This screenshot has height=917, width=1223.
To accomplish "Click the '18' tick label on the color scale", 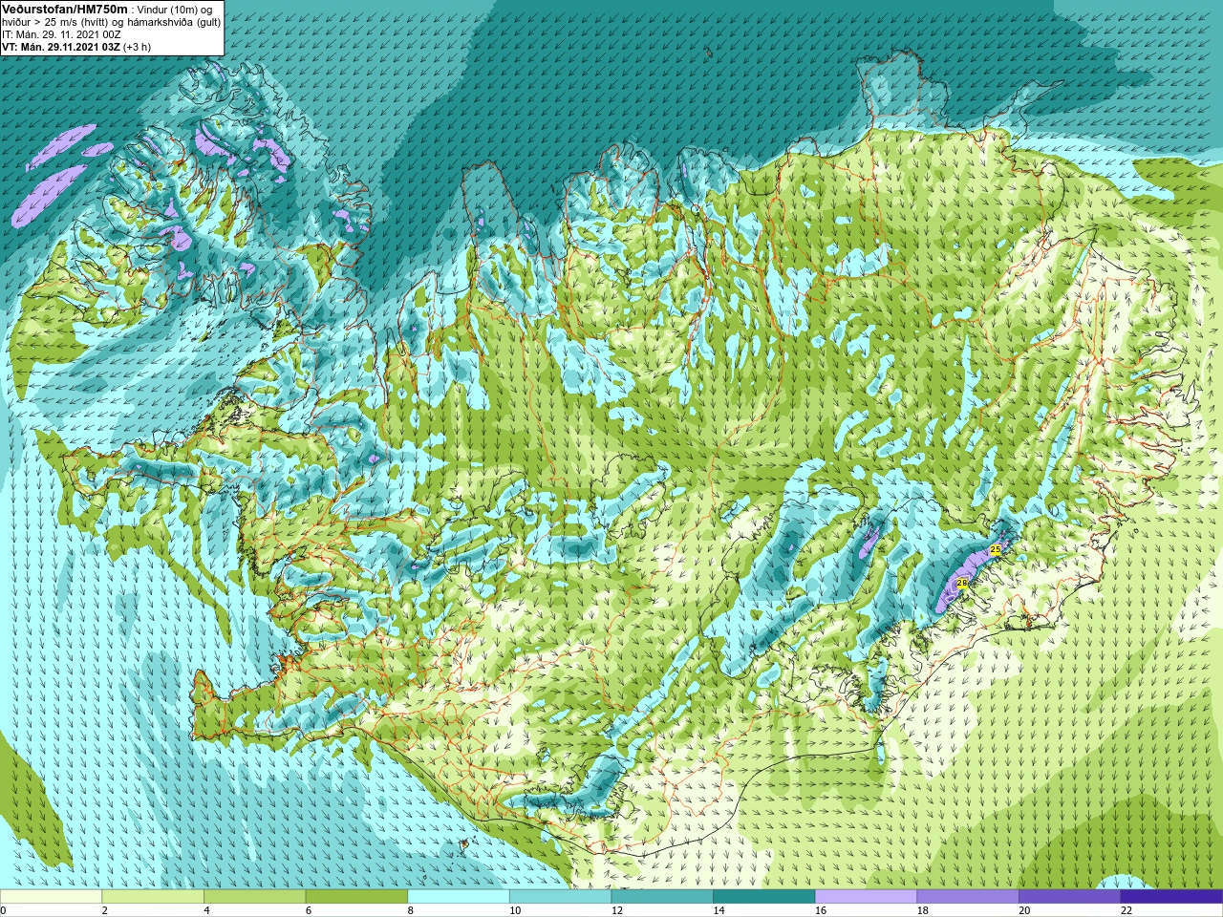I will [x=923, y=910].
